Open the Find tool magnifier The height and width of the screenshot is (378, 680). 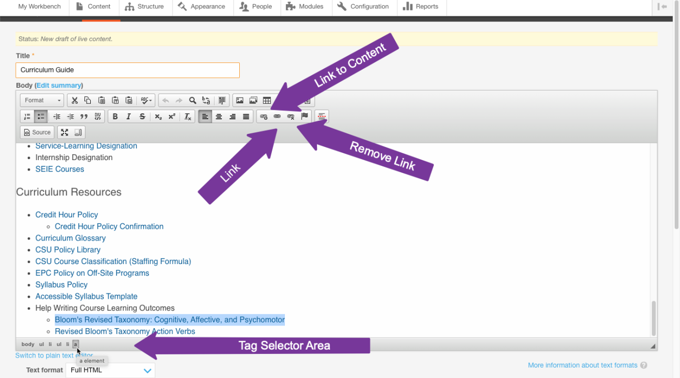pyautogui.click(x=193, y=100)
